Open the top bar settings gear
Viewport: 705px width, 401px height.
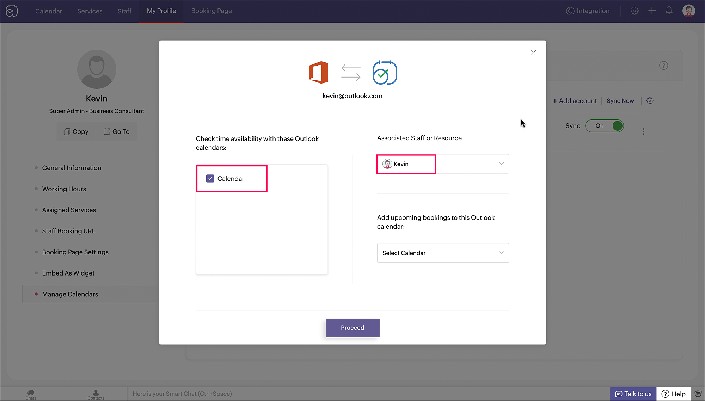coord(634,11)
